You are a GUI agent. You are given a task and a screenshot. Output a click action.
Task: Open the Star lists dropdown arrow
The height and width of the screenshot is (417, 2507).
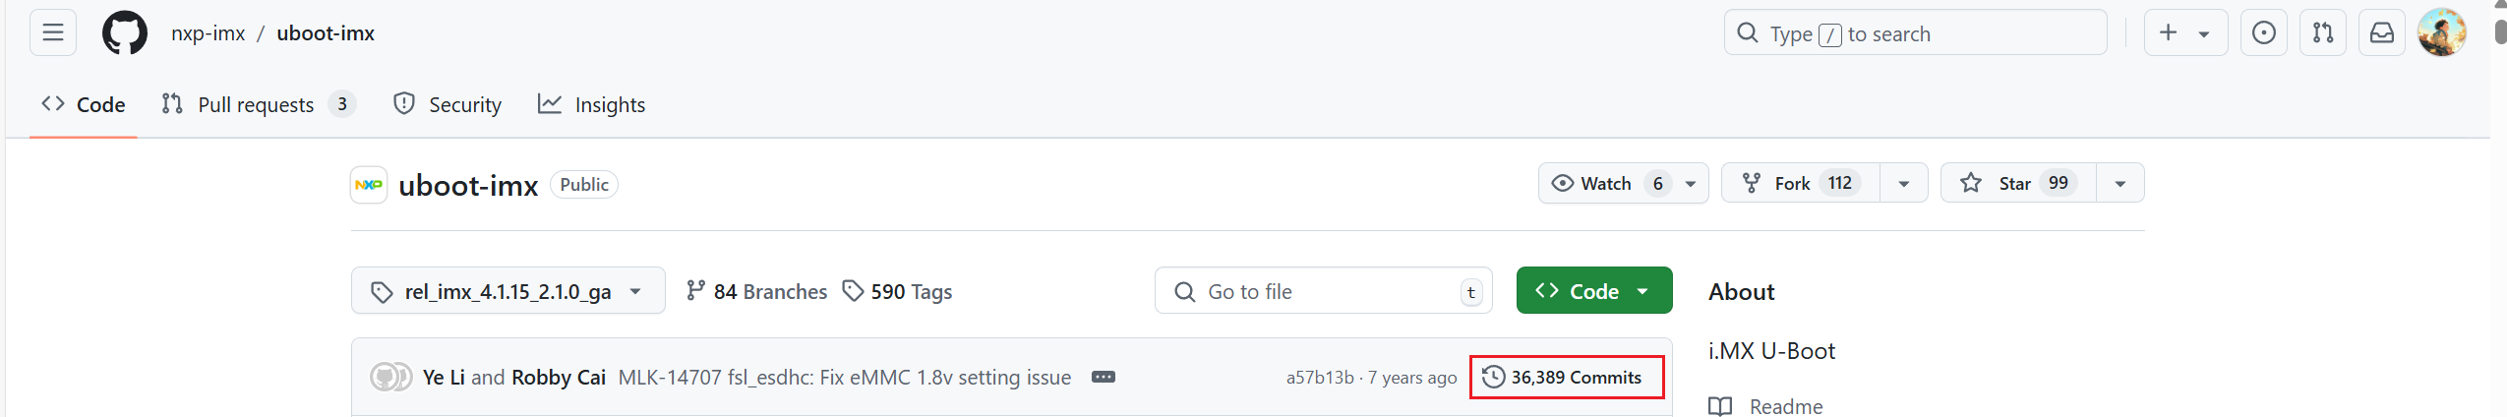coord(2119,184)
